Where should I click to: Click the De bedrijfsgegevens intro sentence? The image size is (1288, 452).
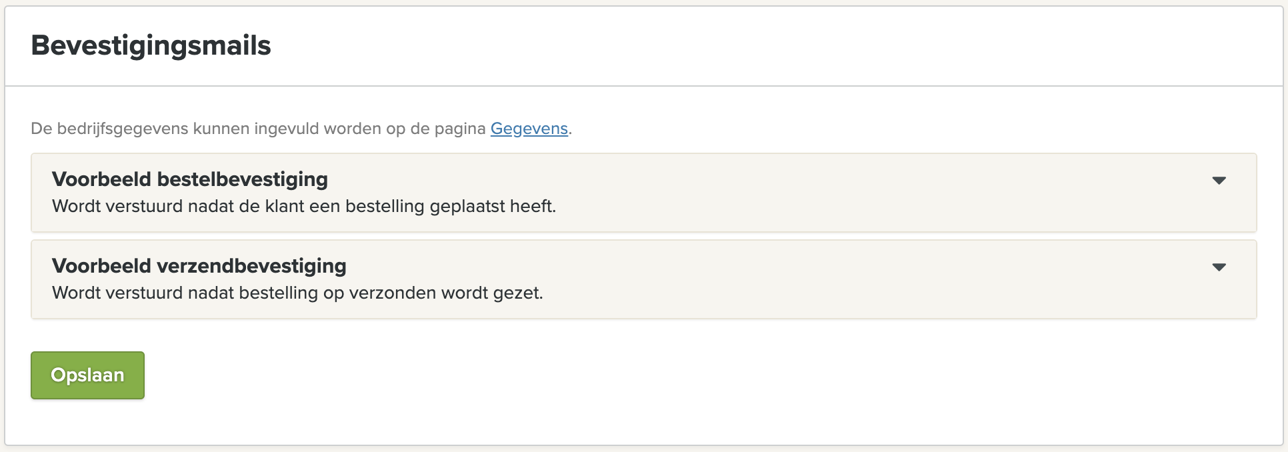point(257,129)
